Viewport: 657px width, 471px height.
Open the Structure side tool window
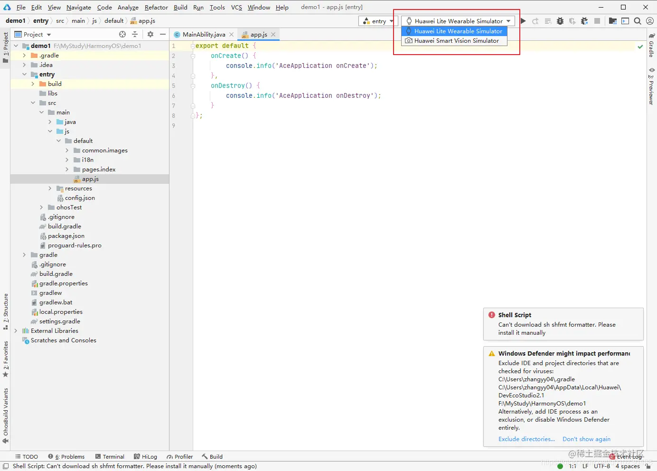pyautogui.click(x=6, y=311)
